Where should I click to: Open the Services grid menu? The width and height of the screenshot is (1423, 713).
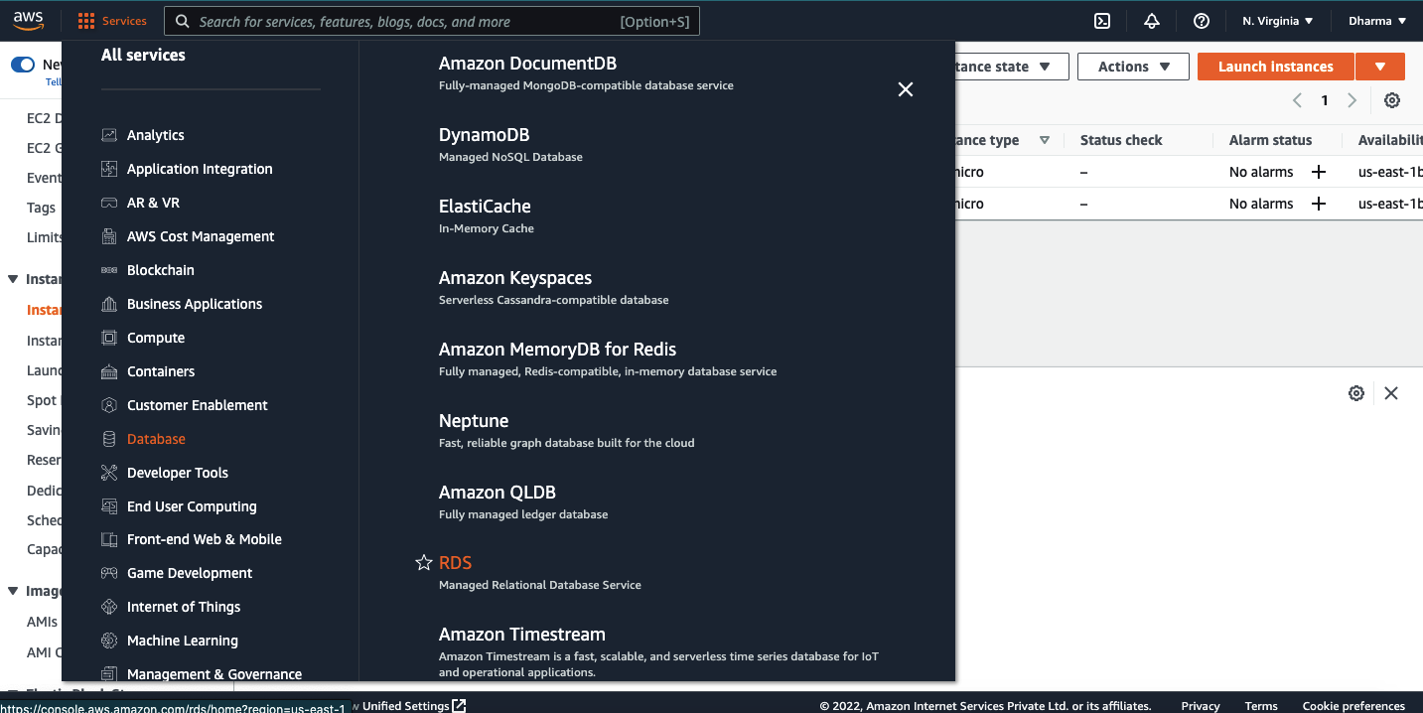pos(112,21)
